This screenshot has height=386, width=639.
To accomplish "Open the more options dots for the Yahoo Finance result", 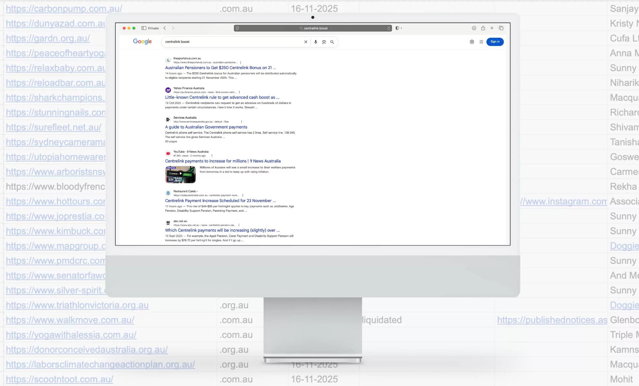I will click(239, 92).
